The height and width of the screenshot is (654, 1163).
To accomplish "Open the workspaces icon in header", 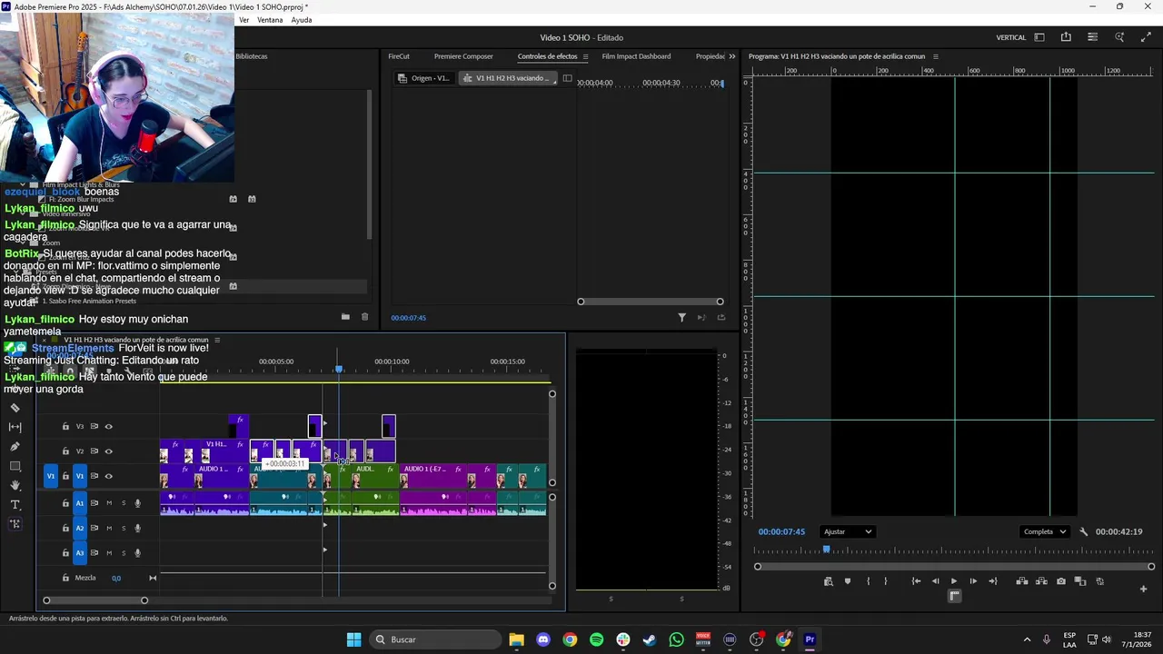I will click(1039, 37).
